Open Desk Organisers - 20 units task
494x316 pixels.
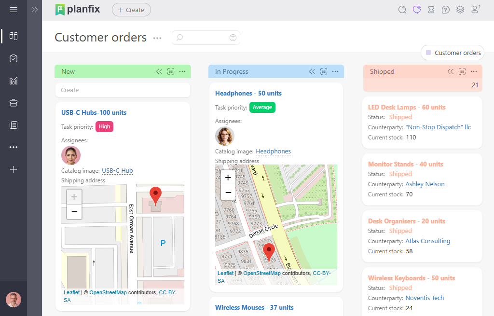406,221
